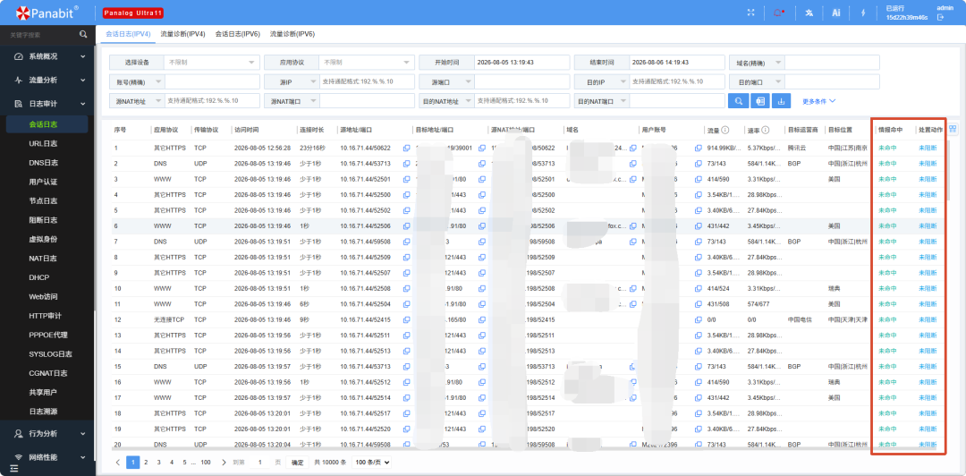The height and width of the screenshot is (476, 966).
Task: Expand 行为分析 sidebar menu
Action: point(47,433)
